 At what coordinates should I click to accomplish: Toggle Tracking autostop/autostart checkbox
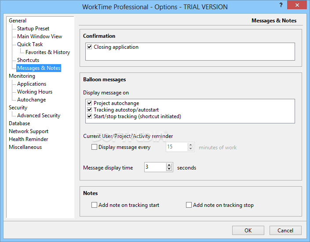(x=90, y=110)
